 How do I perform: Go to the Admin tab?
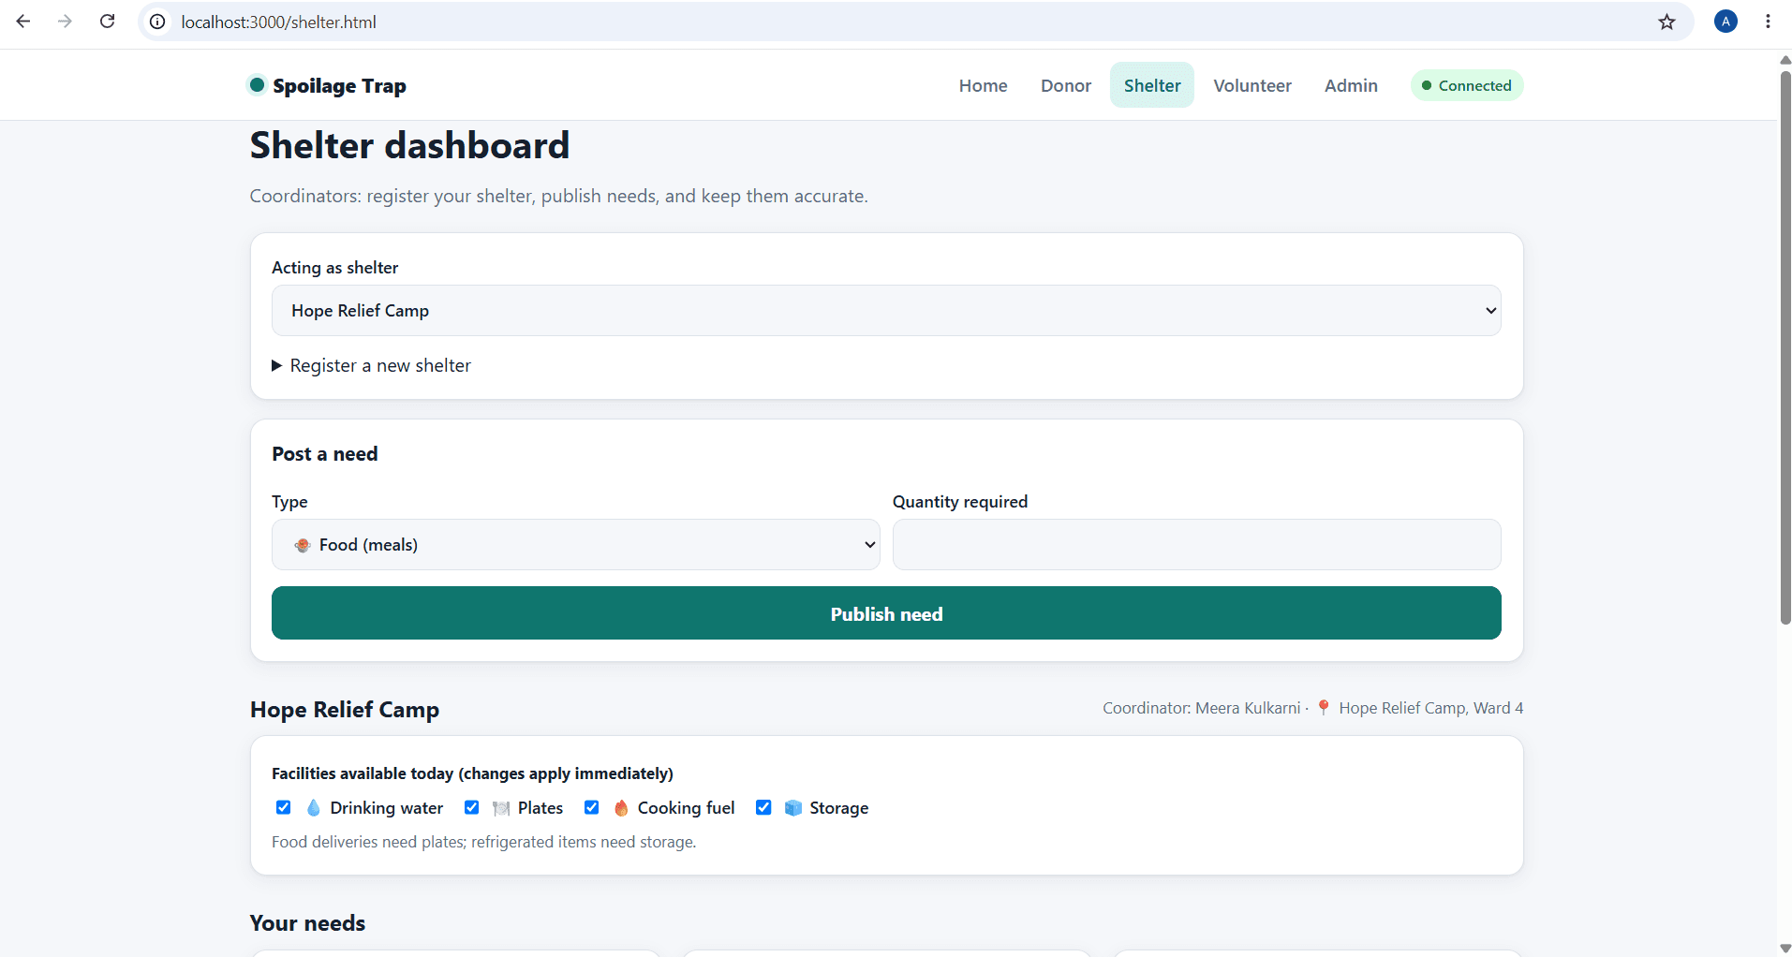[1351, 85]
